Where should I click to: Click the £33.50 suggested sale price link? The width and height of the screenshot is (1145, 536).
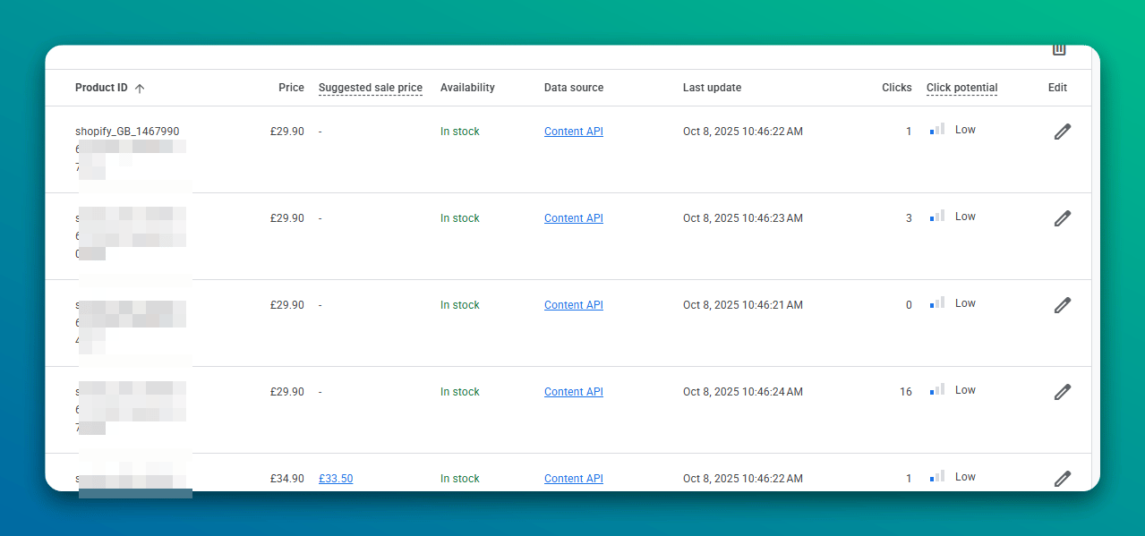336,478
